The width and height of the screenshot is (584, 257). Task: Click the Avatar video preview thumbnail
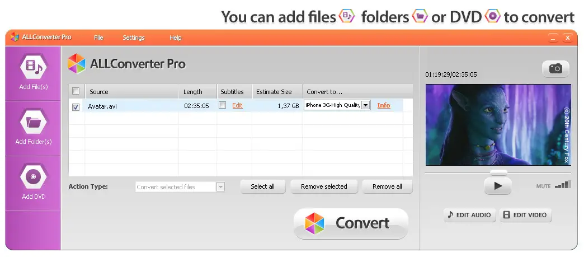(498, 125)
